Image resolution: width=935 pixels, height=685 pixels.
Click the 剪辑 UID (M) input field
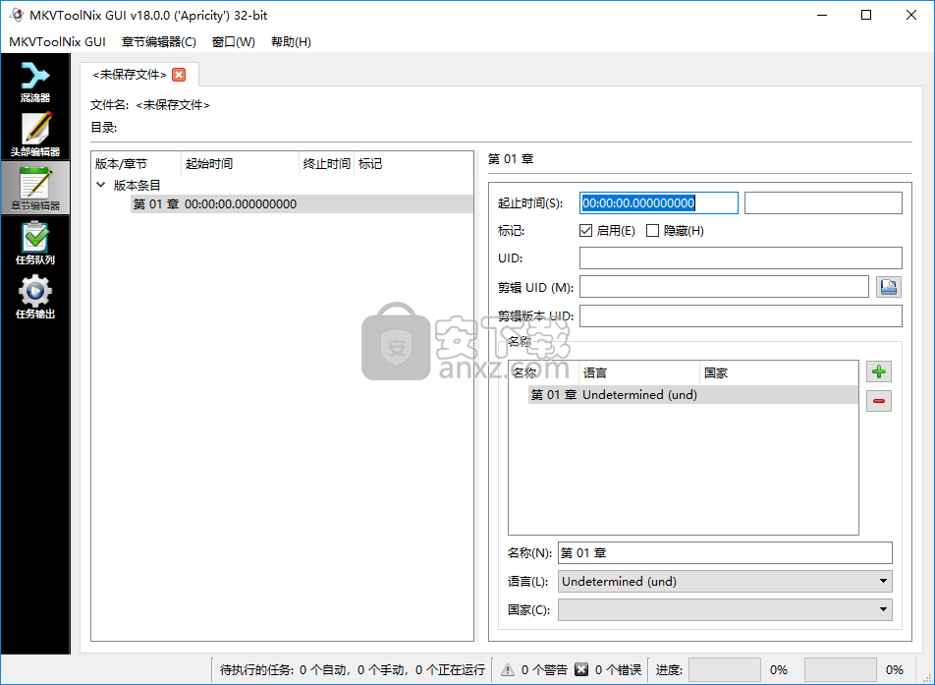pos(724,286)
